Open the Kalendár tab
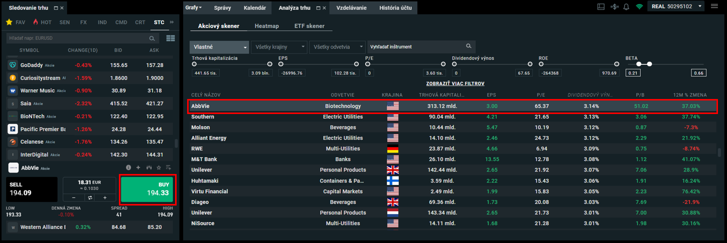 (x=254, y=8)
